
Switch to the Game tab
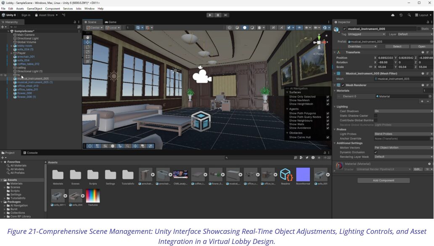[x=111, y=22]
